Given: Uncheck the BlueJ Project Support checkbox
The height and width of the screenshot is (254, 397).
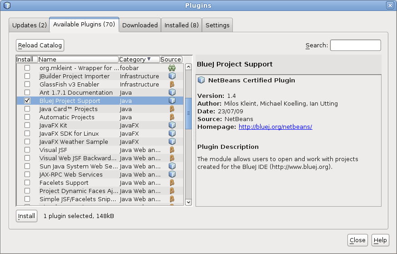Looking at the screenshot, I should 27,101.
